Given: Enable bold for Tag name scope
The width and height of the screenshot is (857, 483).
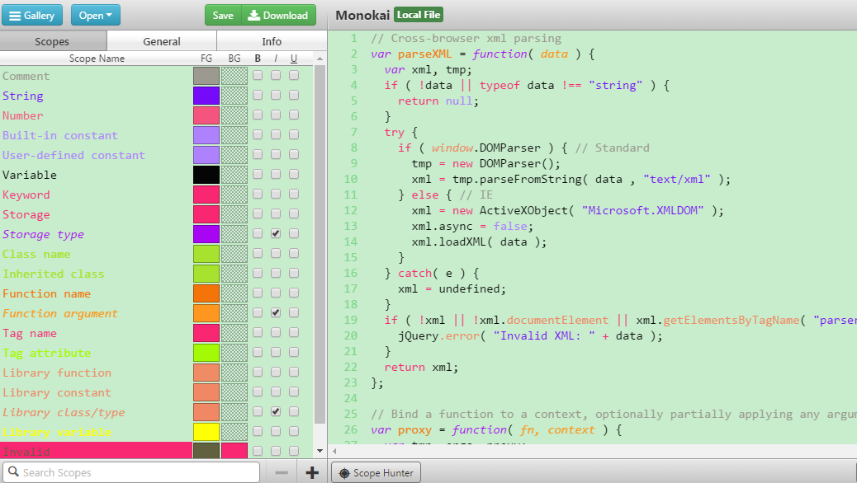Looking at the screenshot, I should point(258,332).
